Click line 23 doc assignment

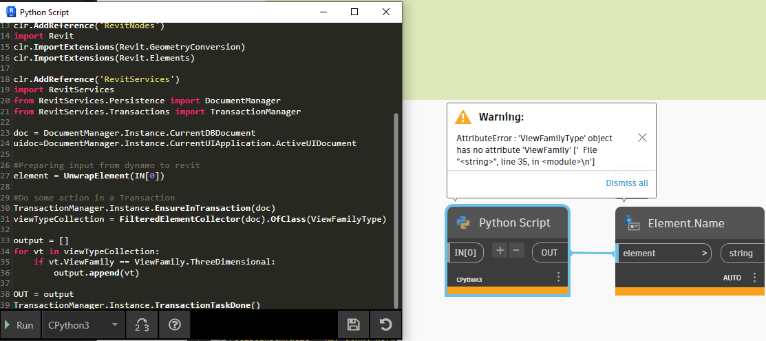[134, 133]
